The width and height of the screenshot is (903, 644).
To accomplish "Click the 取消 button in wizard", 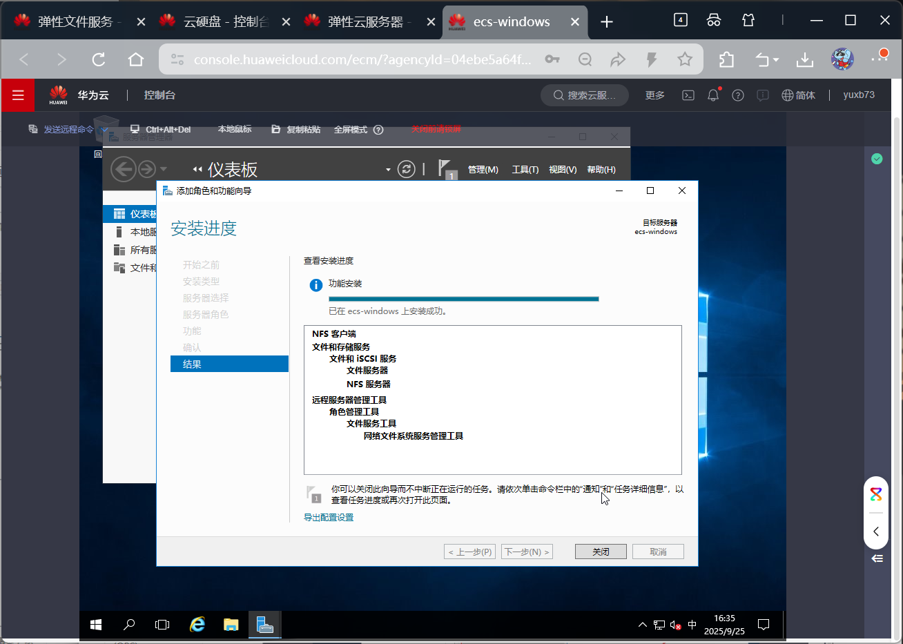I will [x=658, y=552].
